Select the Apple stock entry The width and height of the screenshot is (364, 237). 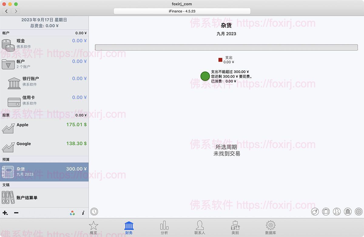(44, 128)
